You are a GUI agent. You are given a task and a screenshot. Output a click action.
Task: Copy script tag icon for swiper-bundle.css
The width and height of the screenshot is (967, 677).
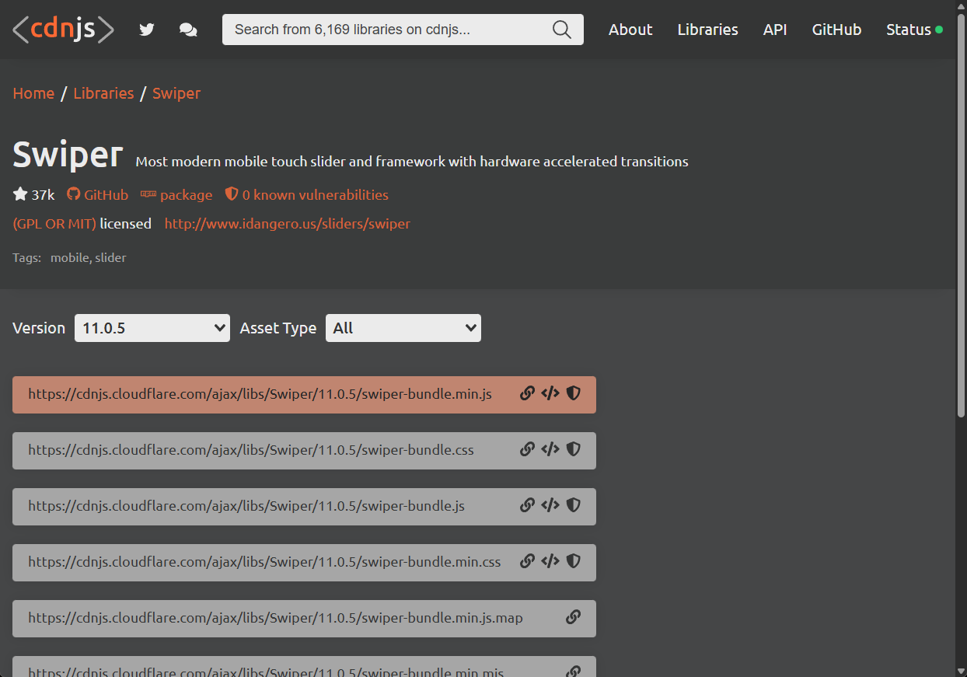coord(550,449)
